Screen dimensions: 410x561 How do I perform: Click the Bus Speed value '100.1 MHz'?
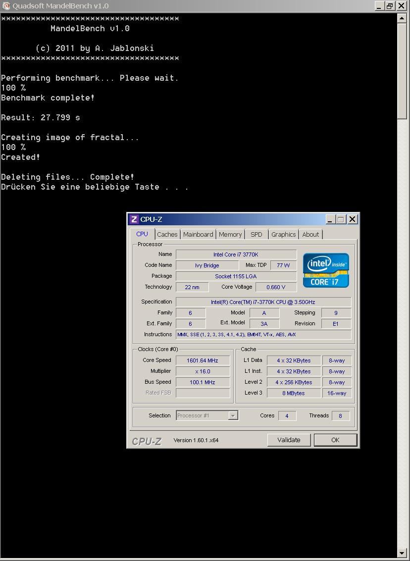pos(203,382)
